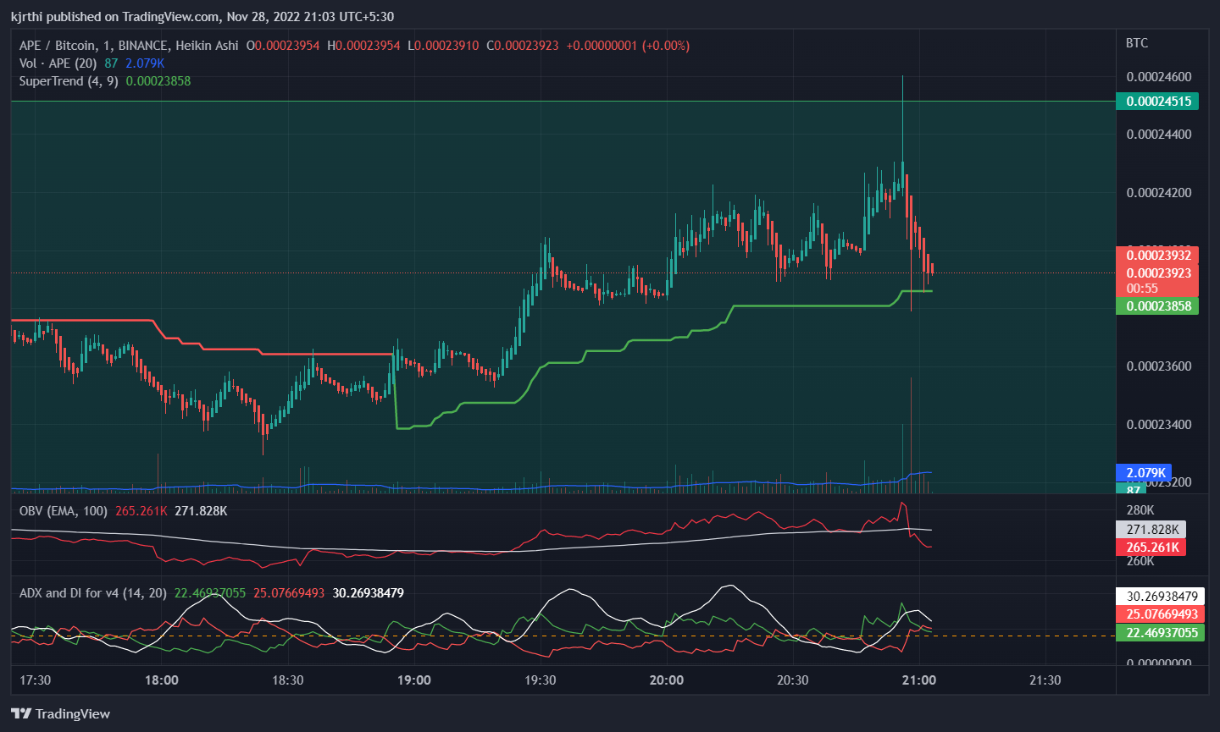
Task: Click the 0.00024200 price axis label
Action: pyautogui.click(x=1159, y=193)
